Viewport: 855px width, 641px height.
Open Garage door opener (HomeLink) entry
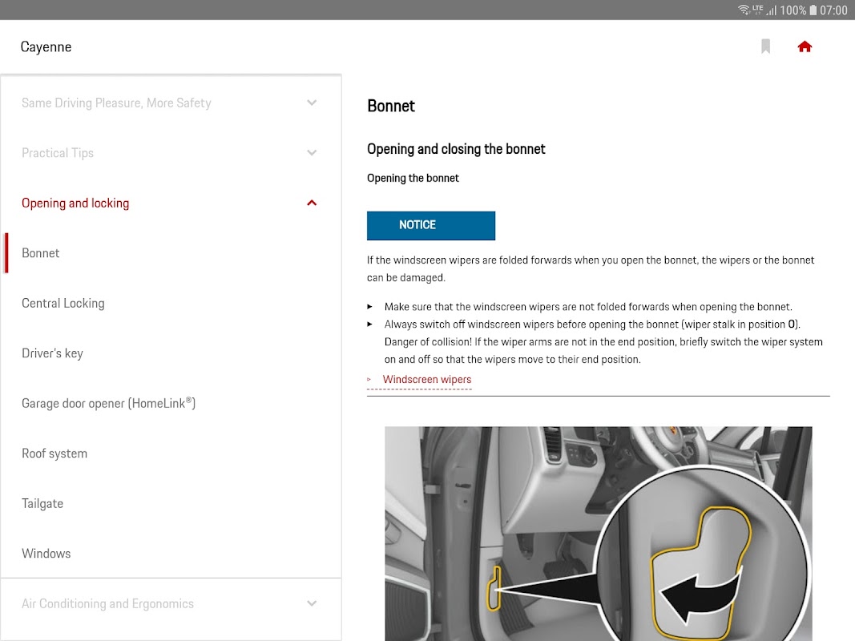(x=171, y=403)
